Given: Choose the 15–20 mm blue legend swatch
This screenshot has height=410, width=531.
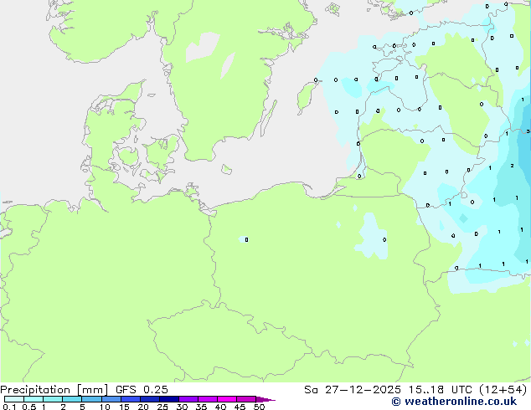Looking at the screenshot, I should pos(130,399).
